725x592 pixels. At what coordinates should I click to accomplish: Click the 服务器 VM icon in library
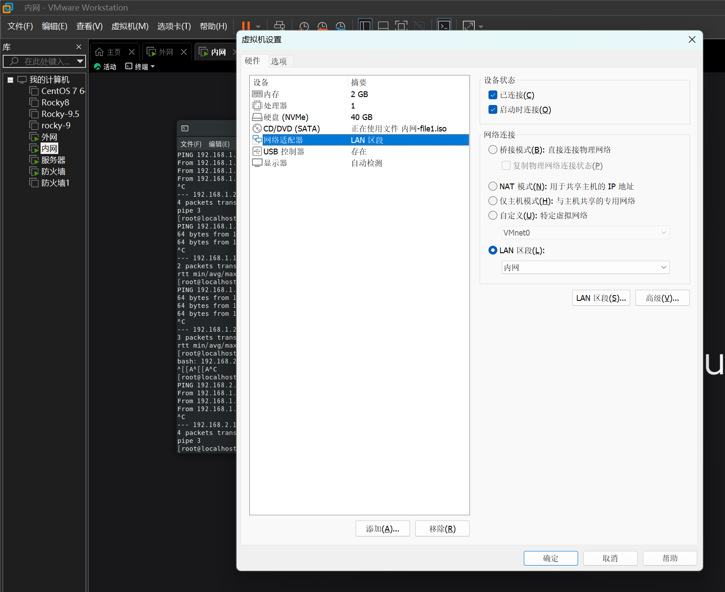(34, 160)
